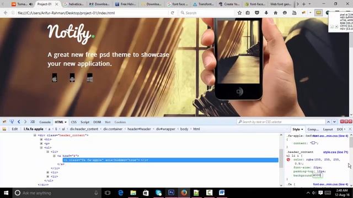Click the windows icon in page header
Screen dimensions: 353x198
pyautogui.click(x=89, y=78)
